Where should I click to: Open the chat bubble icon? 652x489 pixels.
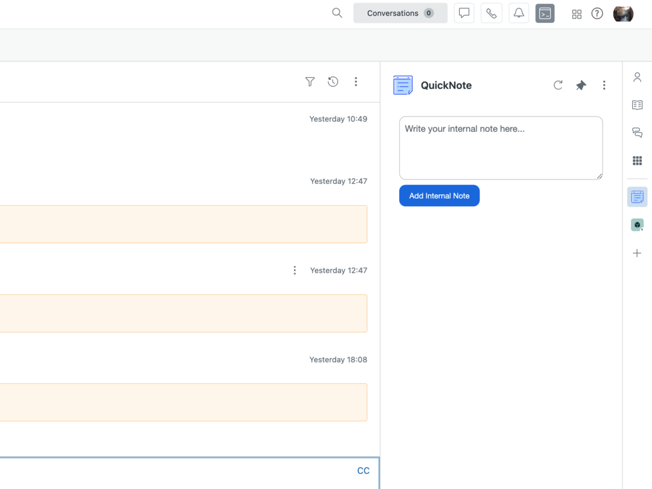464,13
